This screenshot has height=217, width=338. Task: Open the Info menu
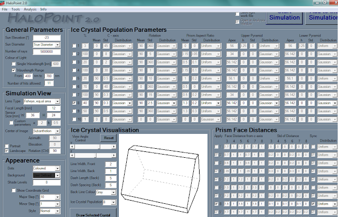pyautogui.click(x=43, y=10)
